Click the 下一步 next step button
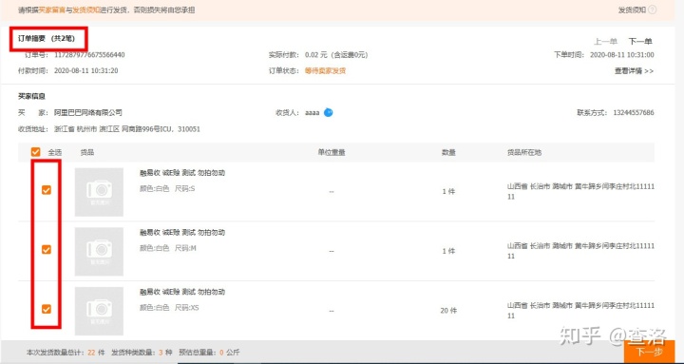 pos(649,352)
